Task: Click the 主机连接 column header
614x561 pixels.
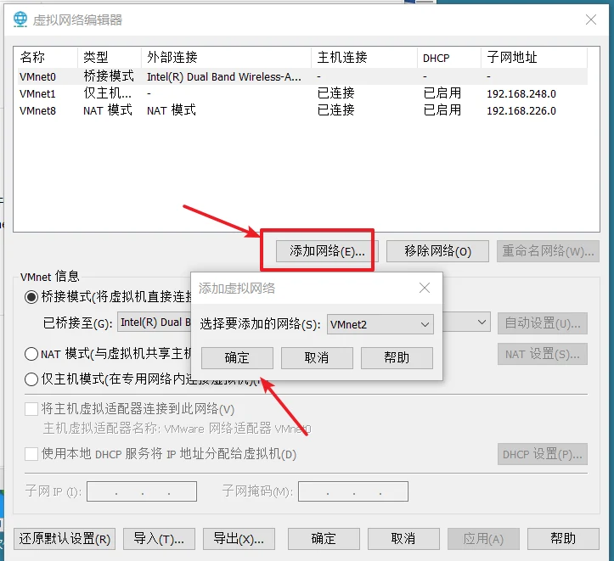Action: pos(364,58)
